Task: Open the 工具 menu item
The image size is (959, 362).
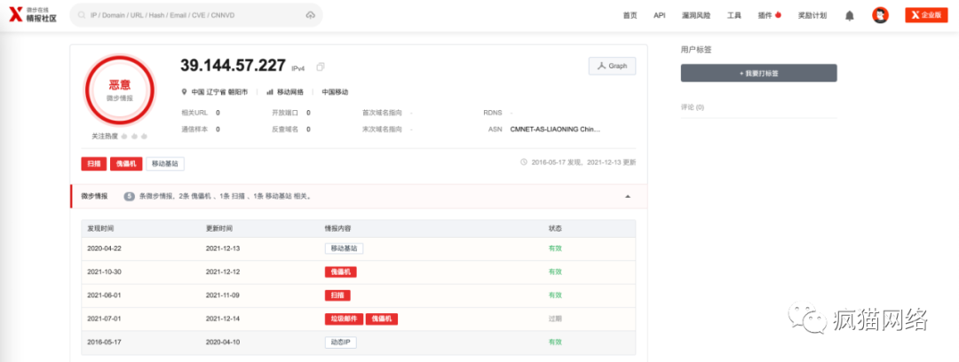Action: tap(734, 16)
